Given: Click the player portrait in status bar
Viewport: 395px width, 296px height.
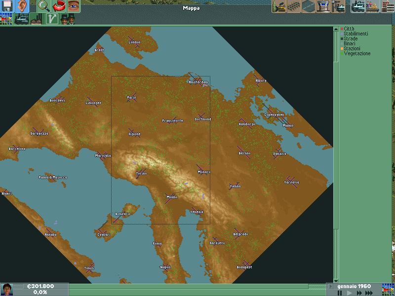Looking at the screenshot, I should [7, 290].
